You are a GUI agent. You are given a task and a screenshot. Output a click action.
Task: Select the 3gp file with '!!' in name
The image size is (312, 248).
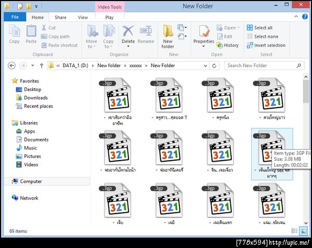pyautogui.click(x=170, y=99)
